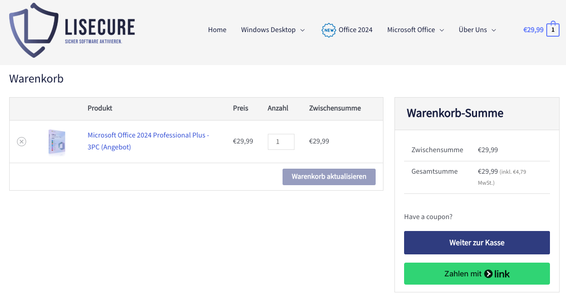Viewport: 566px width, 297px height.
Task: Remove Microsoft Office 2024 from the cart
Action: coord(22,142)
